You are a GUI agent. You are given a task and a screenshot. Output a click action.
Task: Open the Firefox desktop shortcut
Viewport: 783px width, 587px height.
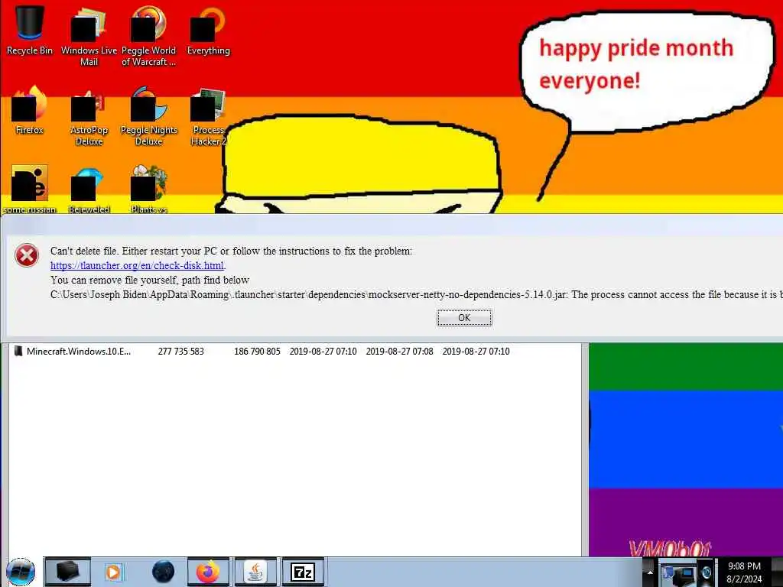(x=30, y=111)
